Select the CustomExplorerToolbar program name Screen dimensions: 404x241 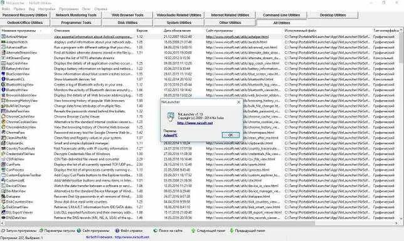point(24,175)
